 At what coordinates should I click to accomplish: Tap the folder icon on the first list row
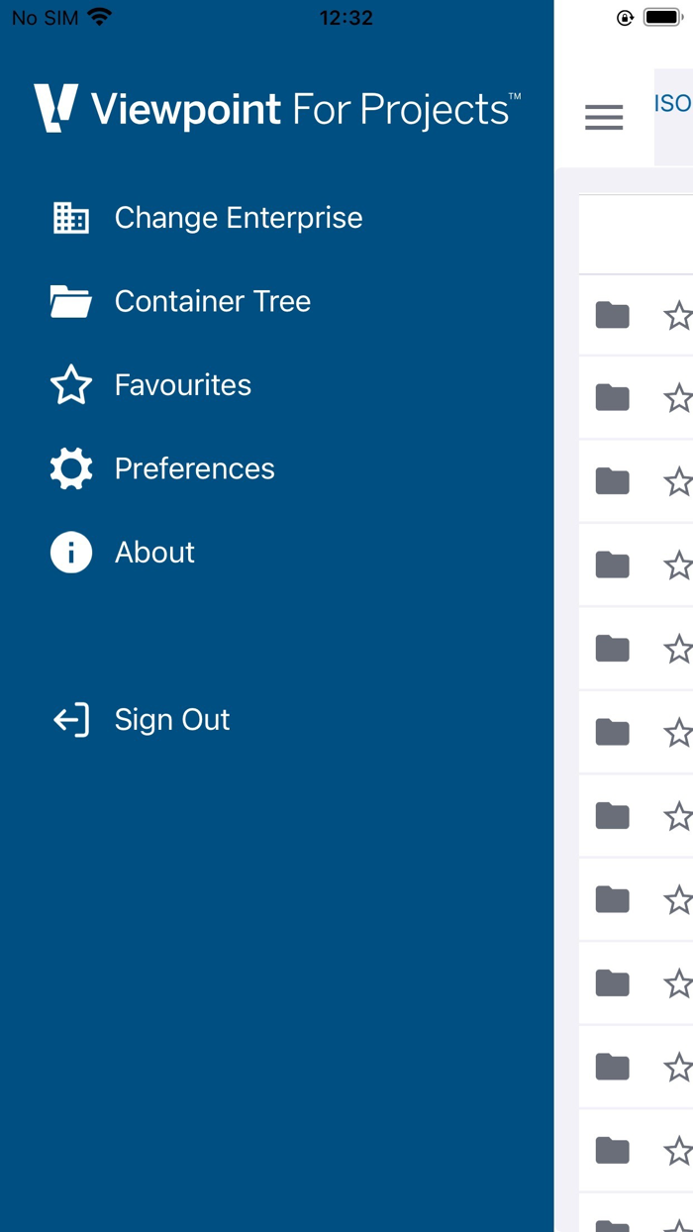(614, 315)
